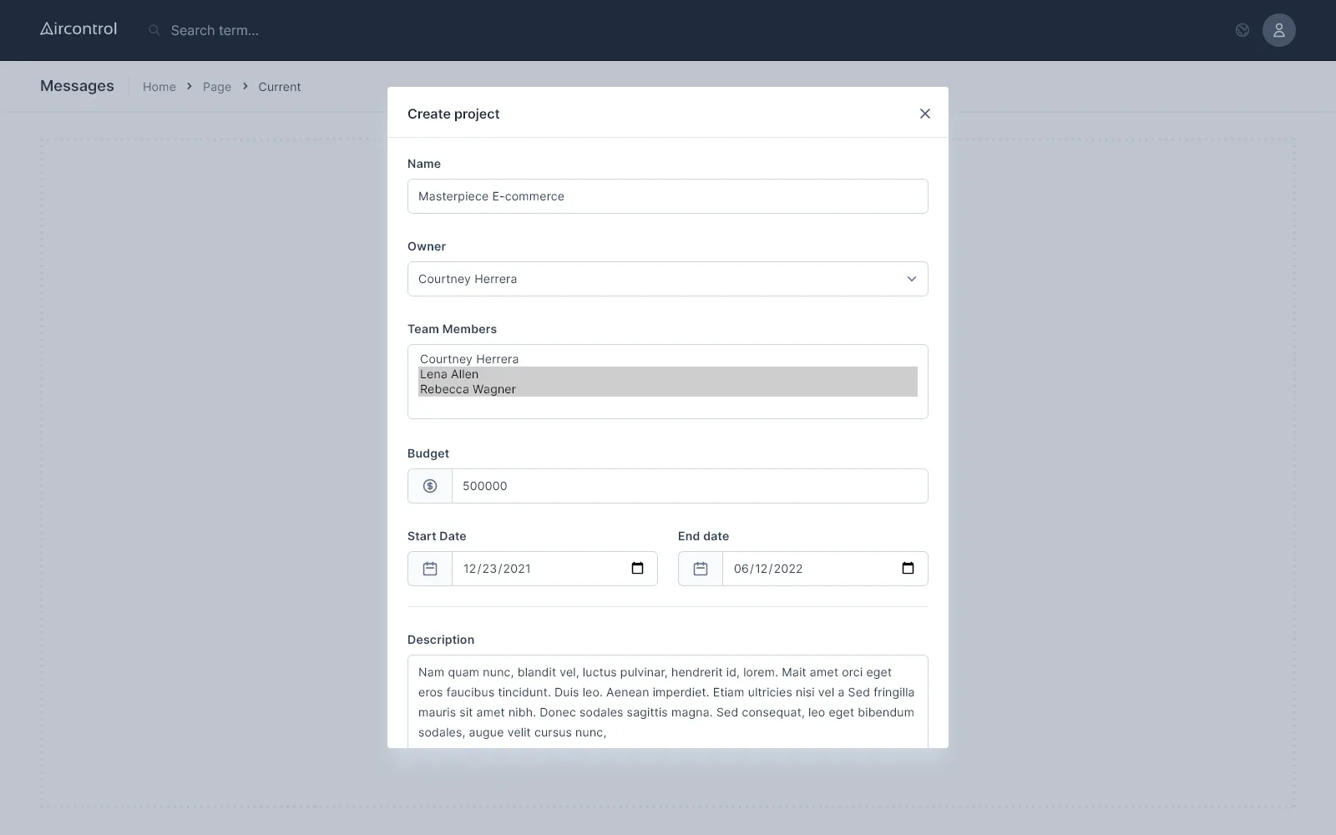Click the Create project dialog title

pos(453,114)
